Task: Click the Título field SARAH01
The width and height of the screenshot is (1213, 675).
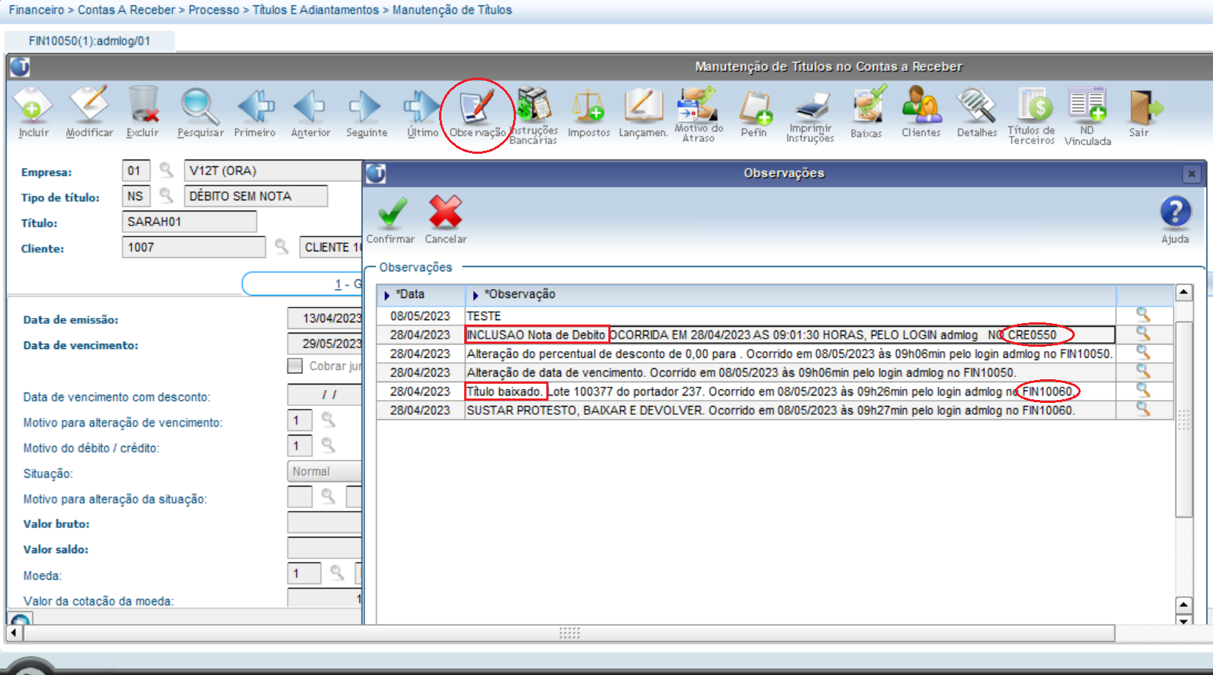Action: pos(189,222)
